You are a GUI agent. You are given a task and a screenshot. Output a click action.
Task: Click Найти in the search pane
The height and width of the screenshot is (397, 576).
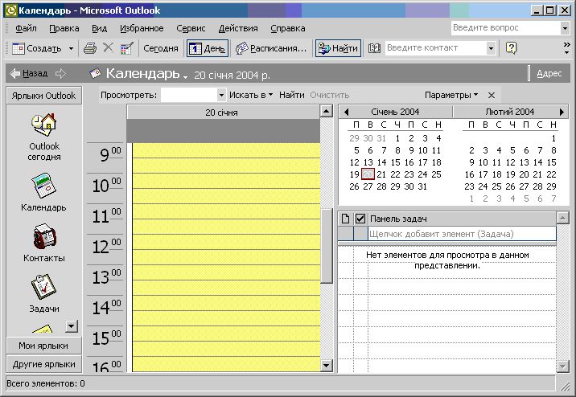(292, 96)
